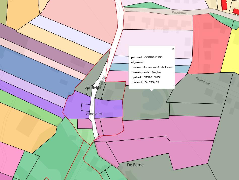The width and height of the screenshot is (239, 180).
Task: Click the Kapelstraat street label
Action: 180,13
